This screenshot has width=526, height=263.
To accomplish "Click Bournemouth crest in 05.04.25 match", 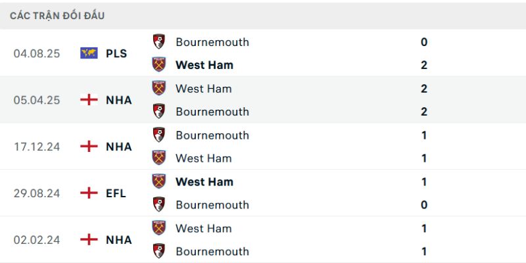I will tap(159, 111).
